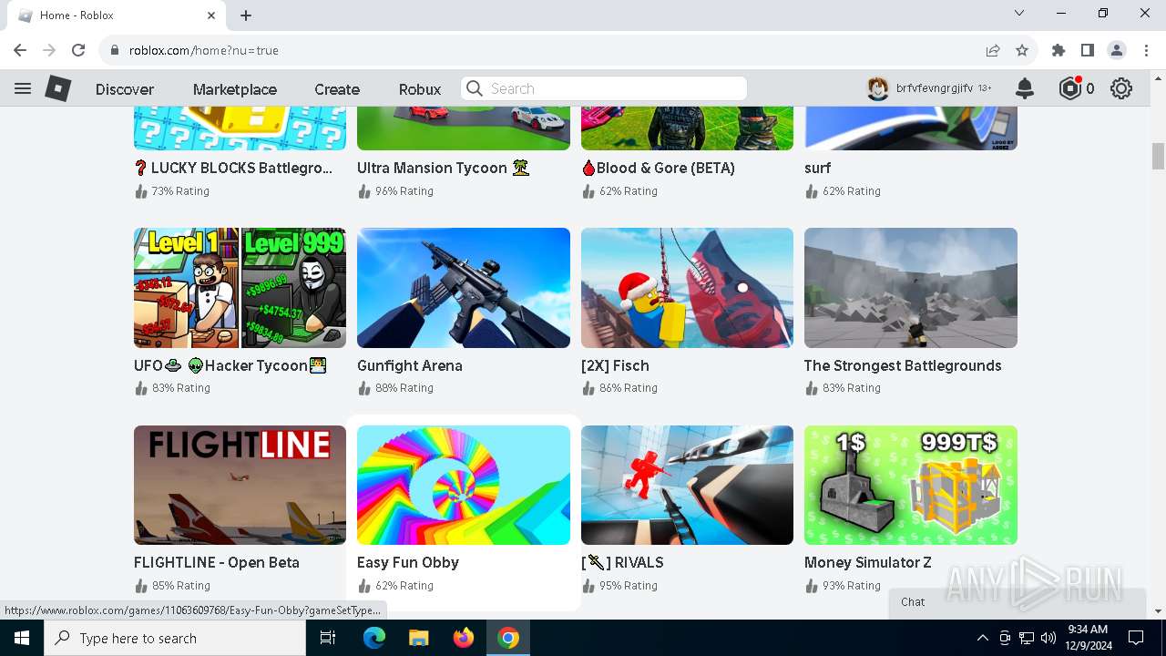
Task: Open [2X] Fisch thumbnail
Action: [x=687, y=288]
